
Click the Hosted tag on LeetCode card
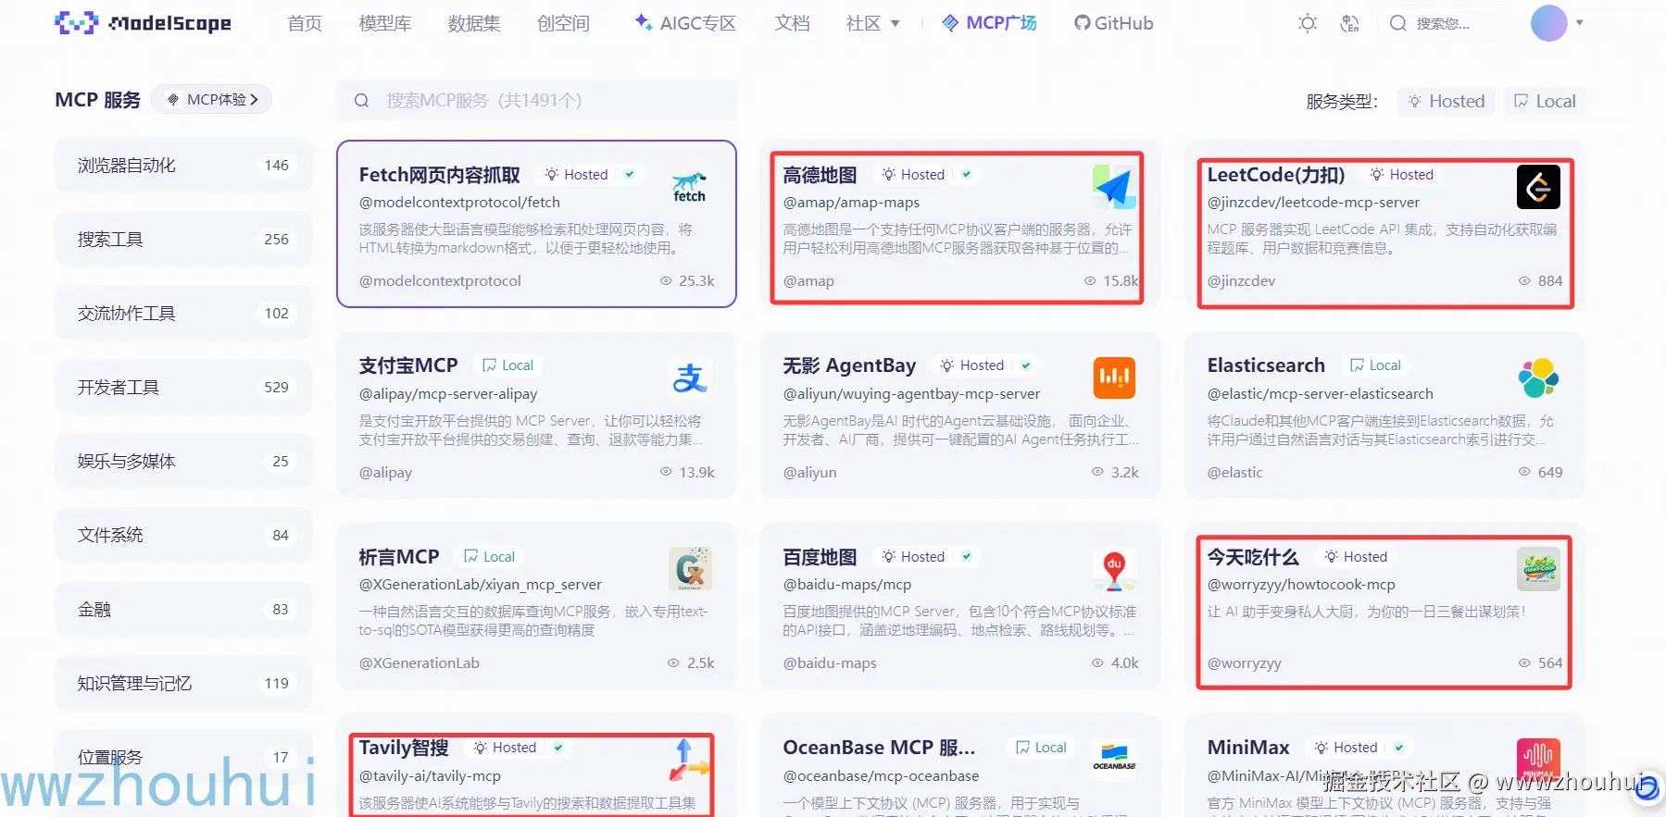(x=1401, y=174)
